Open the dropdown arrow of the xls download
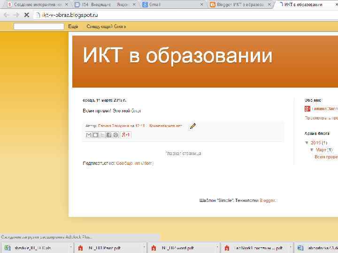 (71, 247)
